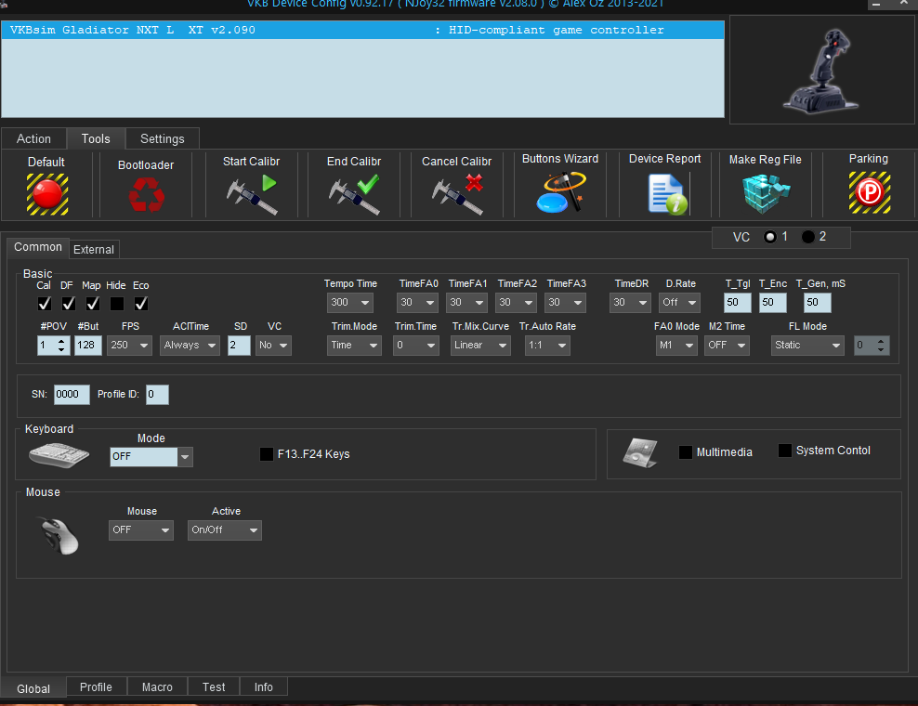Image resolution: width=918 pixels, height=706 pixels.
Task: Select the Common tab
Action: (38, 247)
